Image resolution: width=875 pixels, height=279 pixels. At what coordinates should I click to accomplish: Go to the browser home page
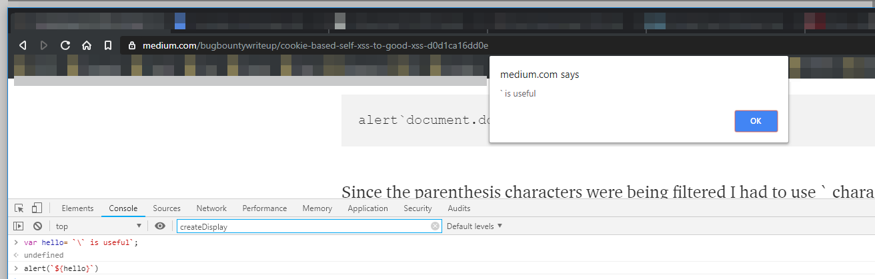pyautogui.click(x=87, y=45)
